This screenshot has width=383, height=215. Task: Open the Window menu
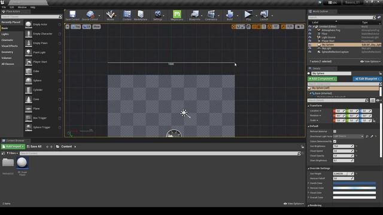[x=22, y=7]
